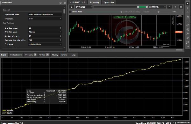Select the pencil drawing tool with options
Screen dimensions: 191x124
(x=187, y=38)
